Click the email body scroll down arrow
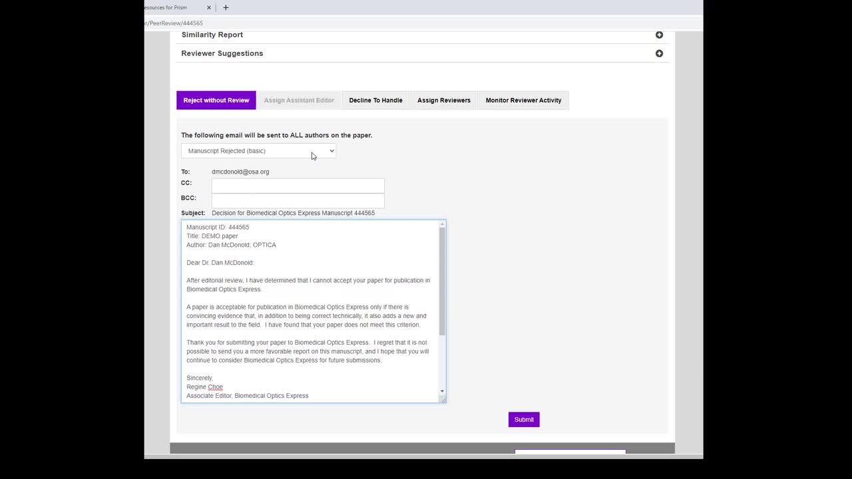The width and height of the screenshot is (852, 479). 442,392
